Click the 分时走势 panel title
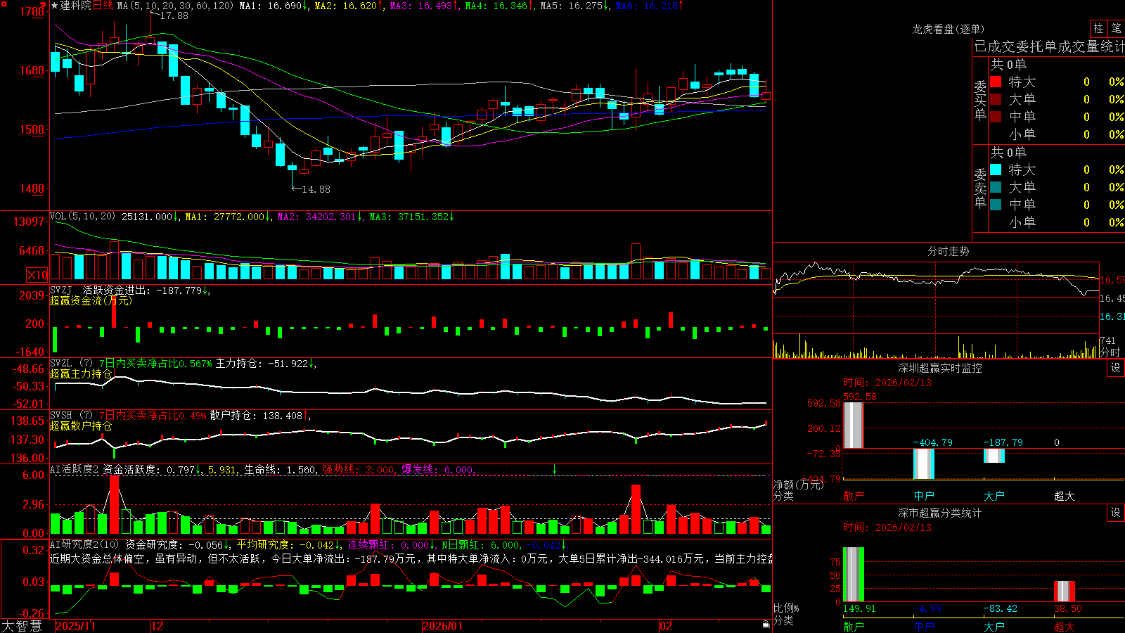The image size is (1125, 633). point(948,251)
